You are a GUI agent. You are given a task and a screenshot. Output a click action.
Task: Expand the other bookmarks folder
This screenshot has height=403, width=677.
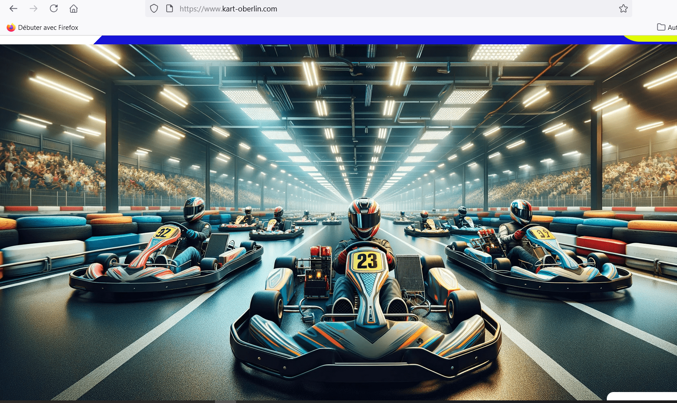[x=666, y=28]
